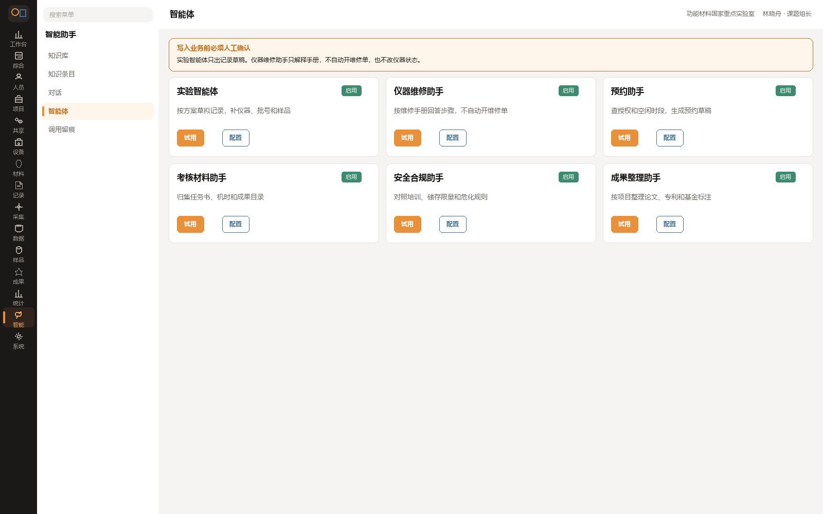Click 试用 on 仪器维修助手 card
The width and height of the screenshot is (823, 514).
point(407,138)
